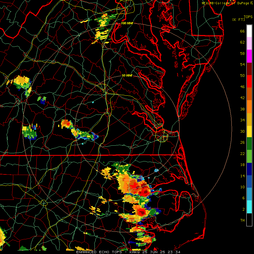Select the dark red 54 kft legend swatch

pyautogui.click(x=249, y=69)
